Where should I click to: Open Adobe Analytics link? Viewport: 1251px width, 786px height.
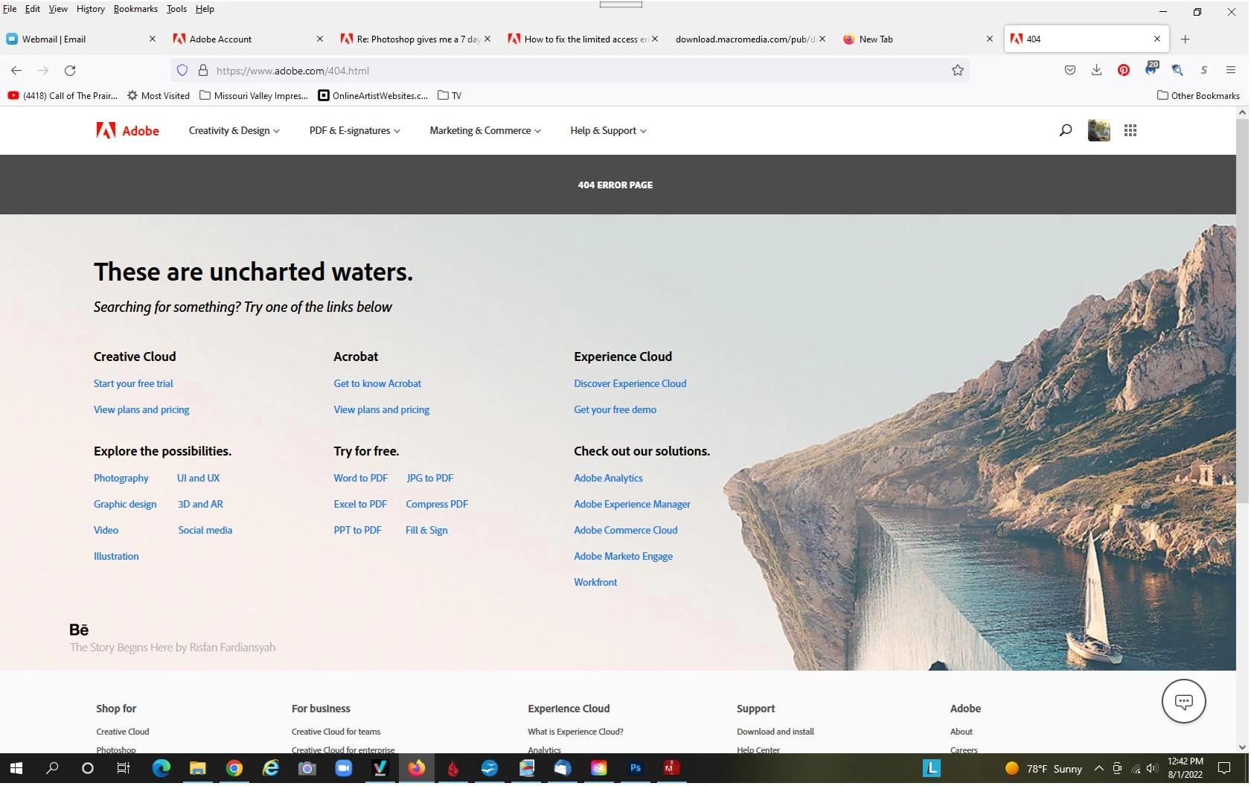click(608, 479)
